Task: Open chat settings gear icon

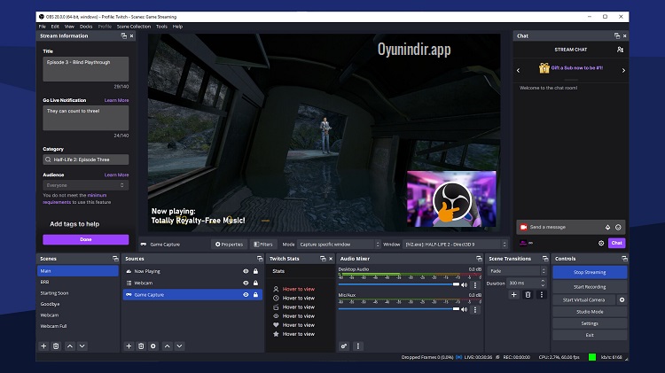Action: click(x=601, y=243)
